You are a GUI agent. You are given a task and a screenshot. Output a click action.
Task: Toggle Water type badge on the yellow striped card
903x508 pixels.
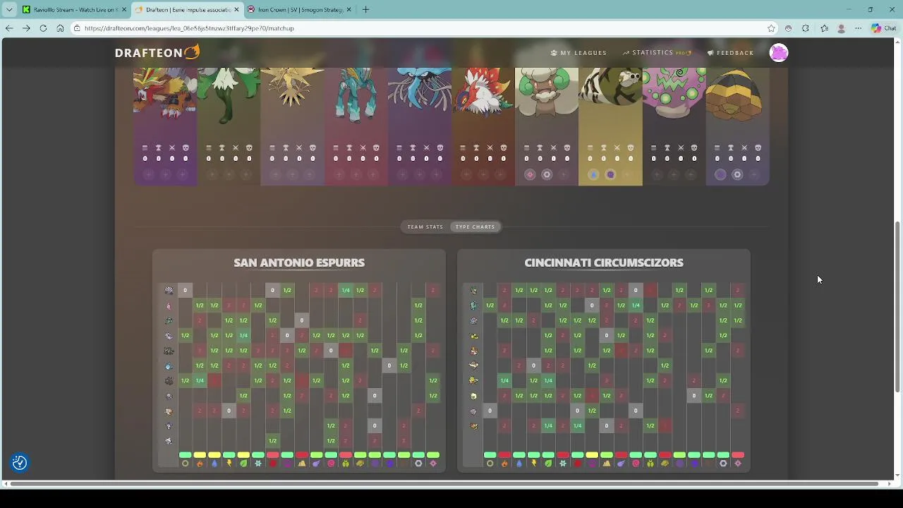[593, 174]
